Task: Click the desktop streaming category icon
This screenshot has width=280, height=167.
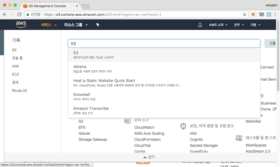Action: pyautogui.click(x=239, y=138)
